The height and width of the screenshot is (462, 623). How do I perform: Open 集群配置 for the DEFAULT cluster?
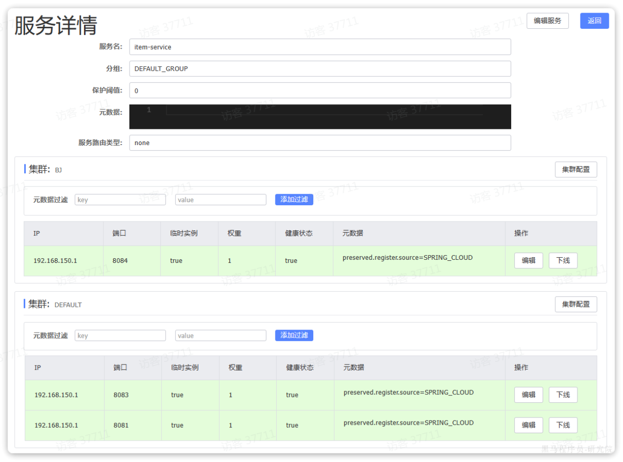pyautogui.click(x=576, y=304)
